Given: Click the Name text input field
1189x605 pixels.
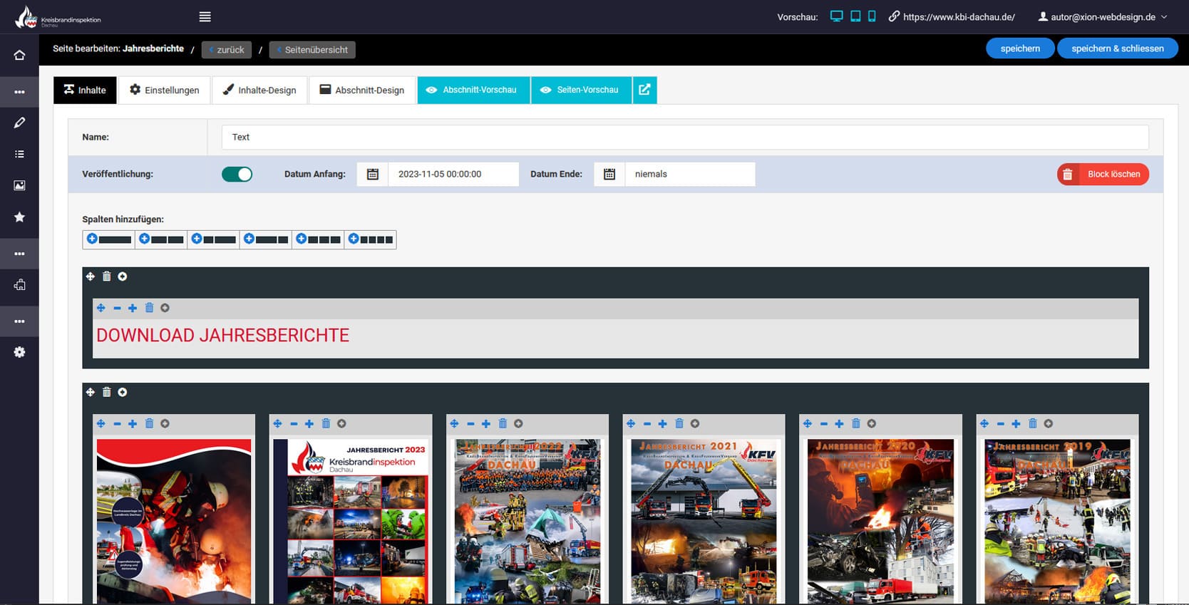Looking at the screenshot, I should (x=684, y=137).
